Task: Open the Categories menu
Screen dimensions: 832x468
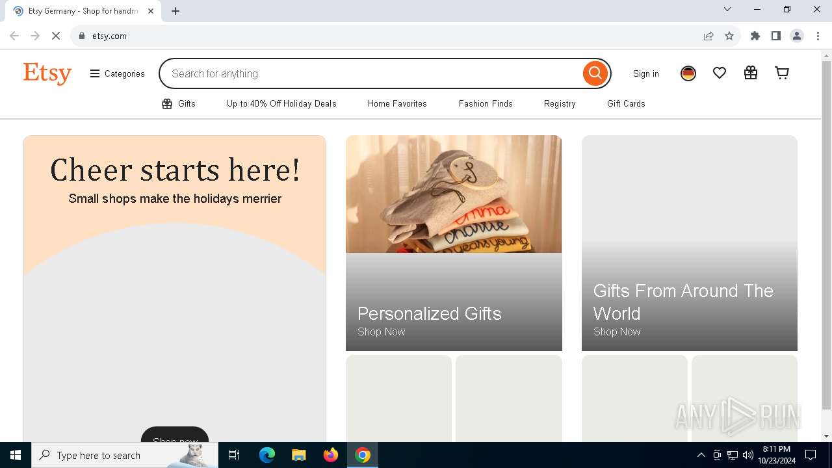Action: coord(118,73)
